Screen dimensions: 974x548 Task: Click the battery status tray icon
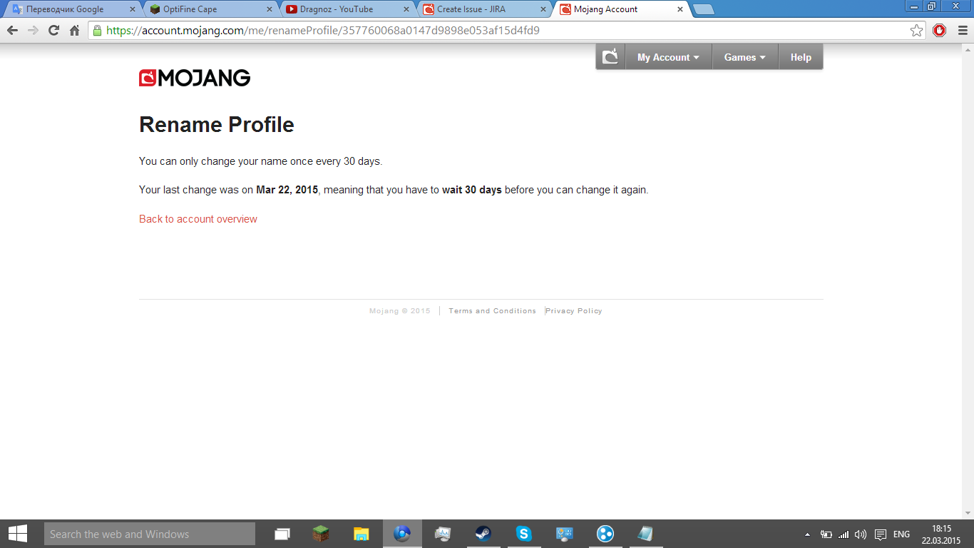pyautogui.click(x=826, y=534)
